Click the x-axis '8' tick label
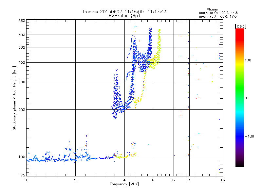The height and width of the screenshot is (196, 262). coord(174,180)
